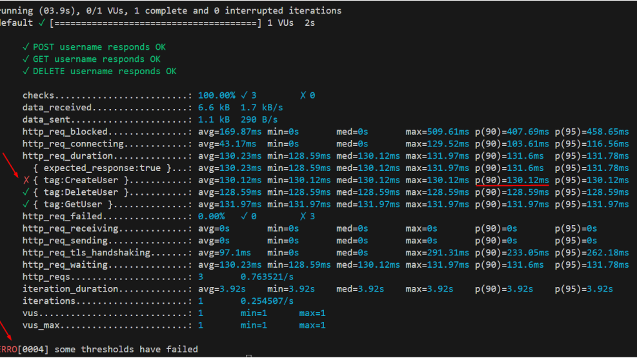This screenshot has width=637, height=358.
Task: Click the 'some thresholds have failed' error message
Action: click(x=126, y=350)
